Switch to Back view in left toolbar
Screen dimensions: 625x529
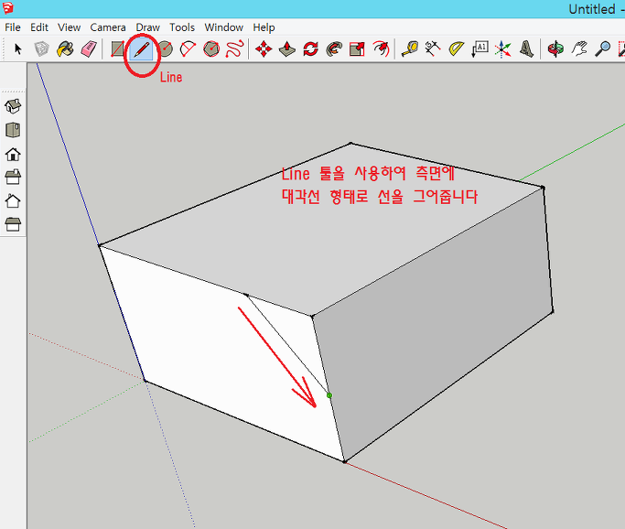coord(13,201)
